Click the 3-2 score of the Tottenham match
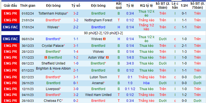The width and height of the screenshot is (206, 103). (x=76, y=13)
